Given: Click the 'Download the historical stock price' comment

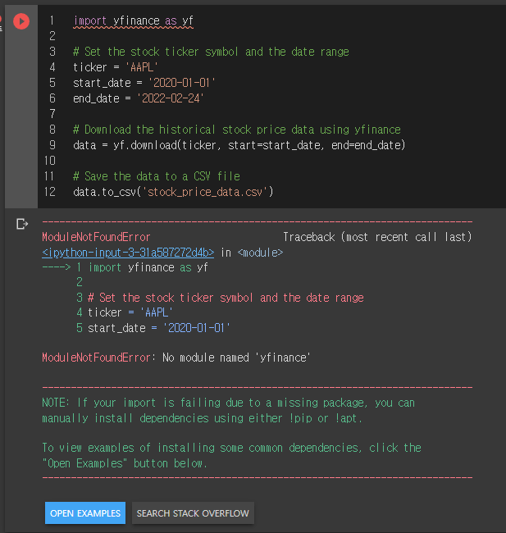Looking at the screenshot, I should [237, 130].
